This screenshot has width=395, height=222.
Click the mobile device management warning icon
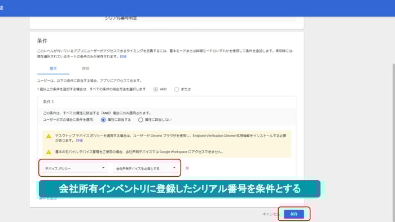49,152
